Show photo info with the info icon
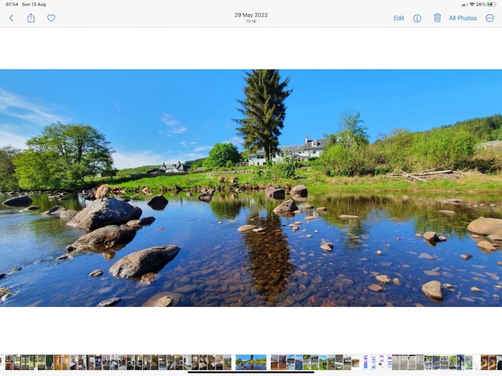The width and height of the screenshot is (502, 376). (417, 18)
